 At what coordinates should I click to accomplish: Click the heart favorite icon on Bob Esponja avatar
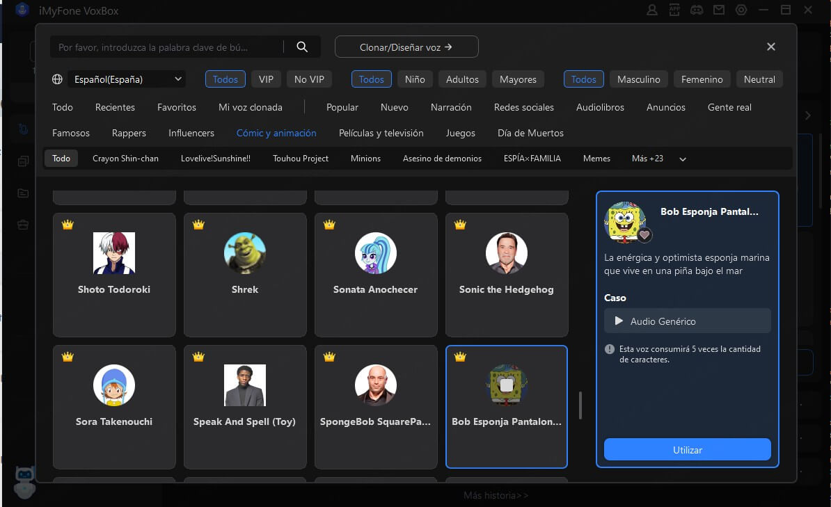click(x=644, y=234)
